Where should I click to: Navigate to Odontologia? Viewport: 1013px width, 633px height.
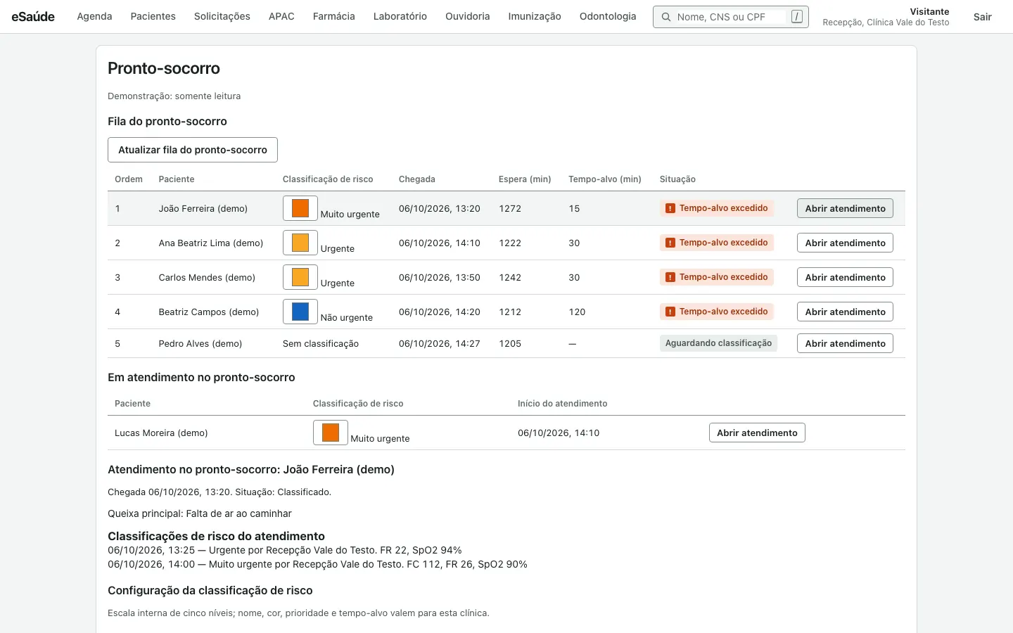point(608,16)
